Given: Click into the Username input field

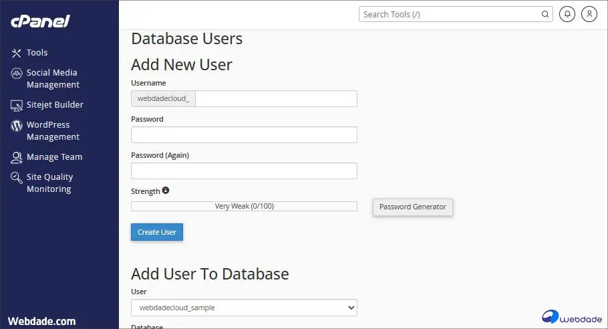Looking at the screenshot, I should coord(276,98).
